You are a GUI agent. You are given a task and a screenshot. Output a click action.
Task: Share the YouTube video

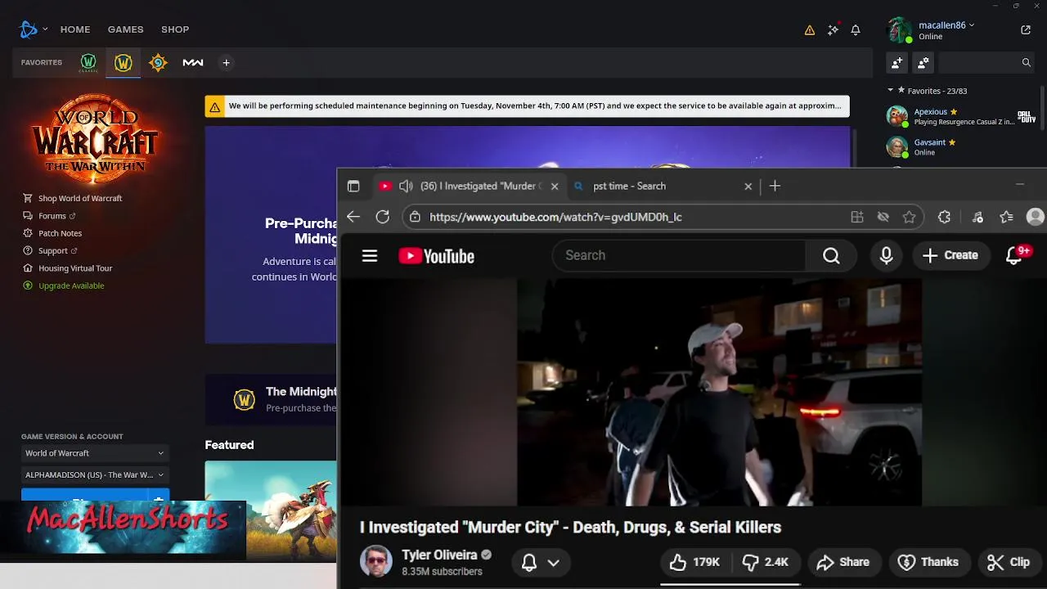[x=843, y=562]
